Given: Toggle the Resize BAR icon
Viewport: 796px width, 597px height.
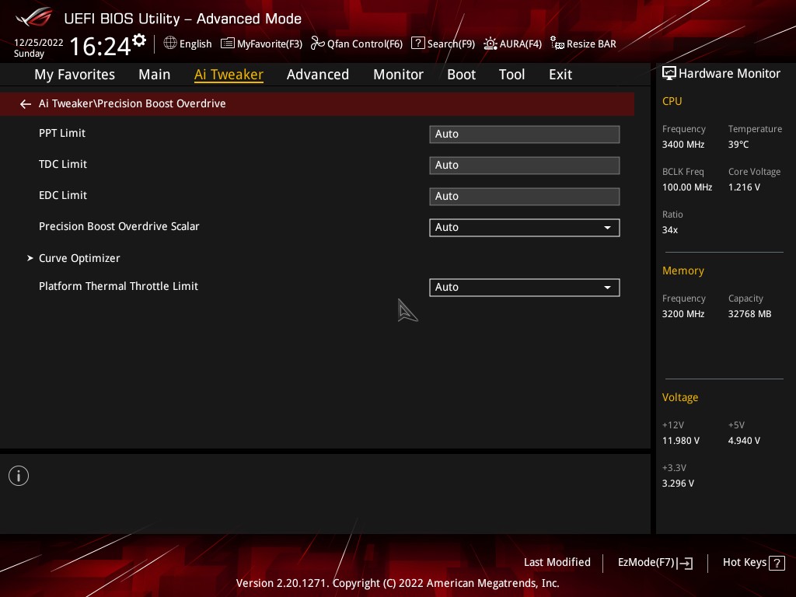Looking at the screenshot, I should click(557, 44).
